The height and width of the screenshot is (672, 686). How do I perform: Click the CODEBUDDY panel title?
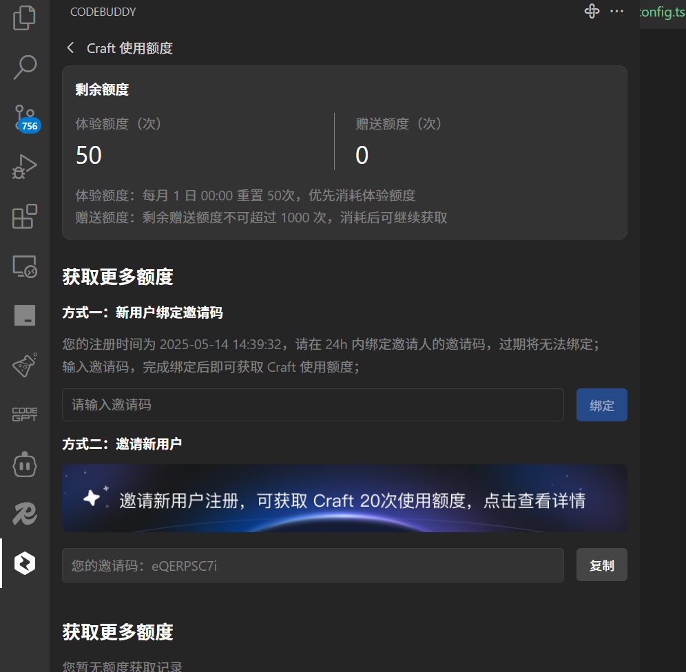pyautogui.click(x=103, y=12)
